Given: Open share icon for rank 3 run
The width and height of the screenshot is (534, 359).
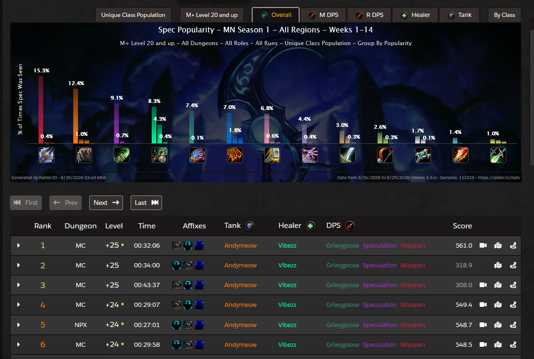Looking at the screenshot, I should click(x=513, y=285).
